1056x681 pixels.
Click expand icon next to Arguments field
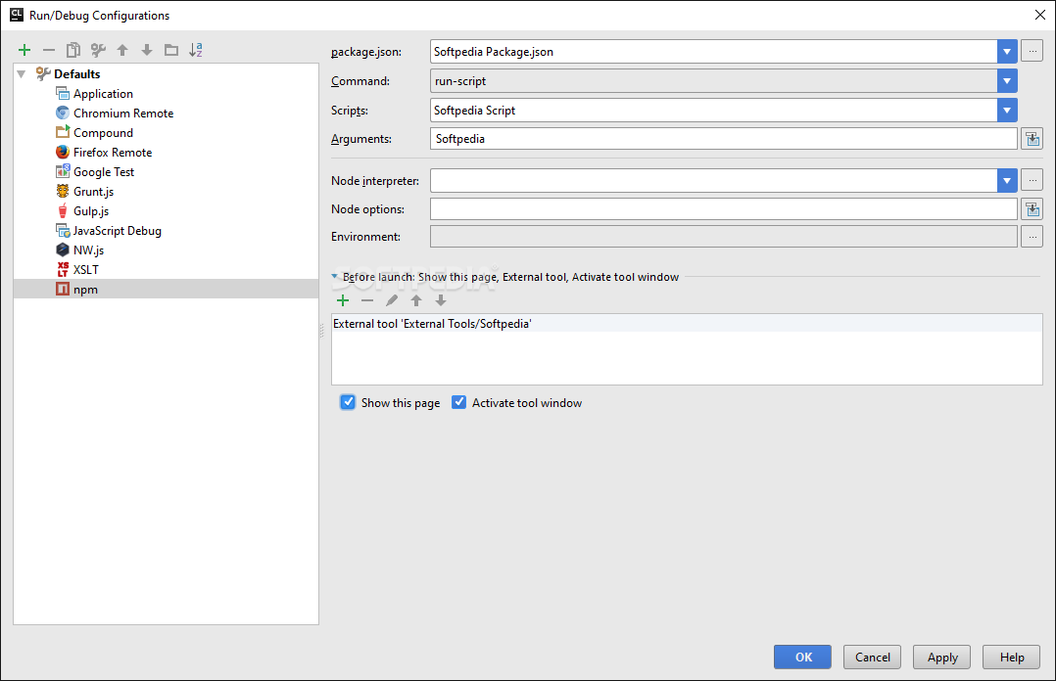tap(1032, 139)
